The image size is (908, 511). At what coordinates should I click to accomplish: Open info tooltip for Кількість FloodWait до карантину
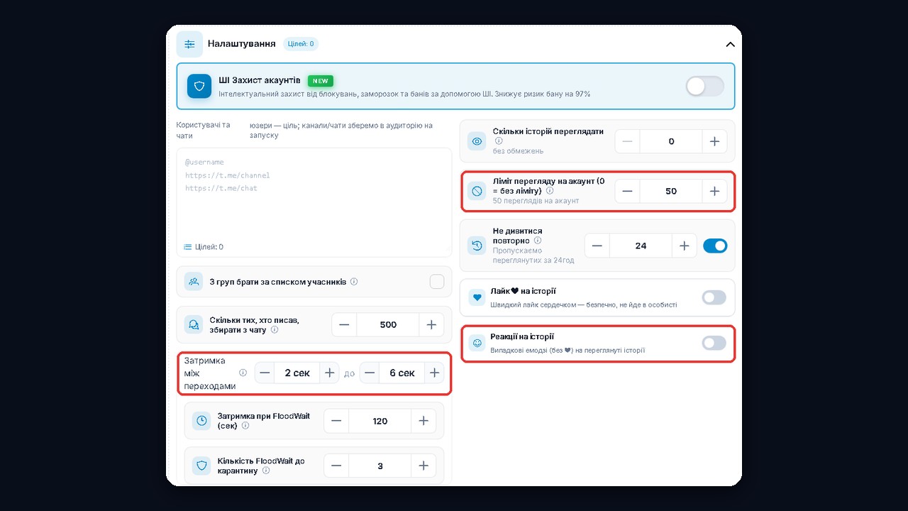coord(266,470)
